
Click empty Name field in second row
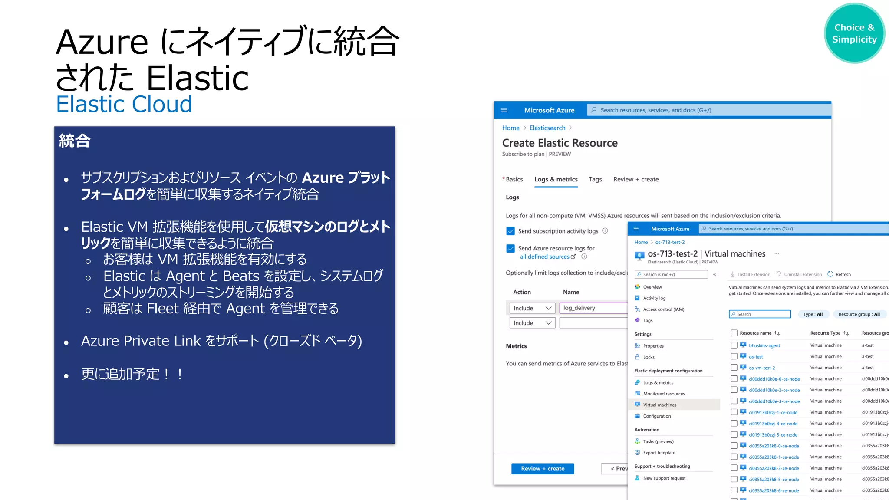(x=593, y=323)
